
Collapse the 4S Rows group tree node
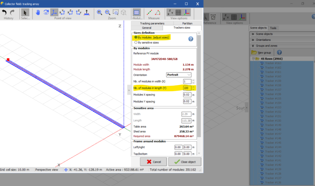(x=253, y=59)
